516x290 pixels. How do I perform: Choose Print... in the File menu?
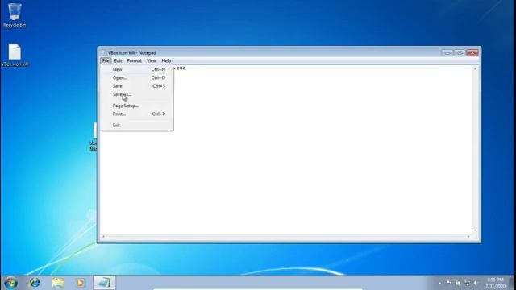click(137, 114)
